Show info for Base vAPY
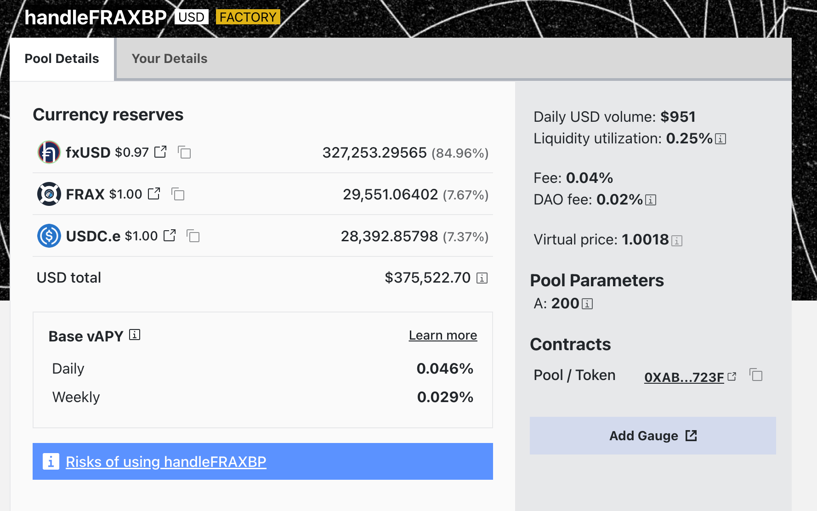817x511 pixels. point(135,335)
